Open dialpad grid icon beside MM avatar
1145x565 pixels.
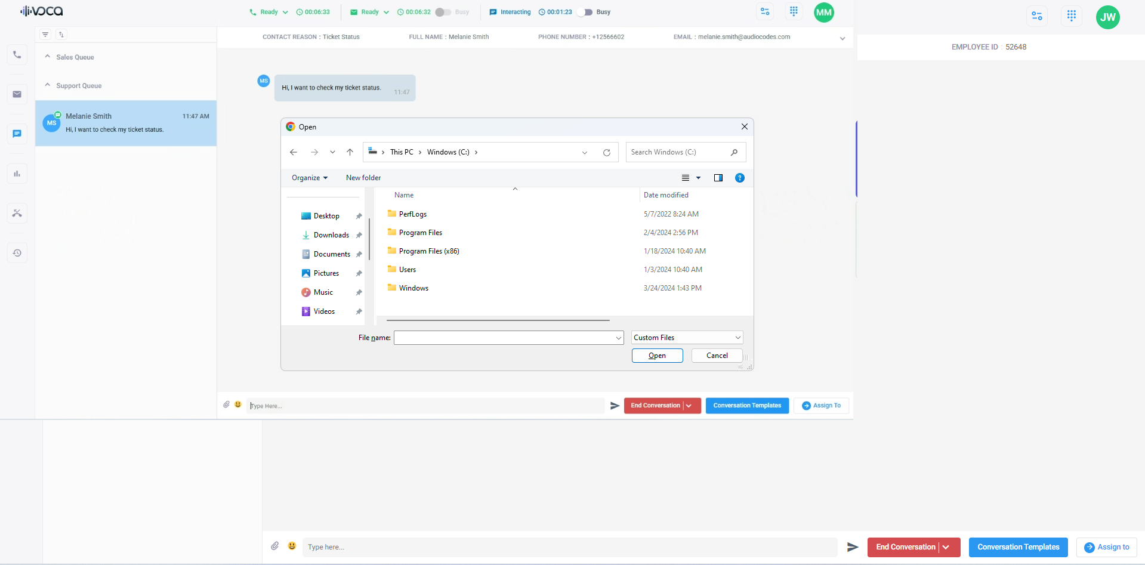point(794,11)
